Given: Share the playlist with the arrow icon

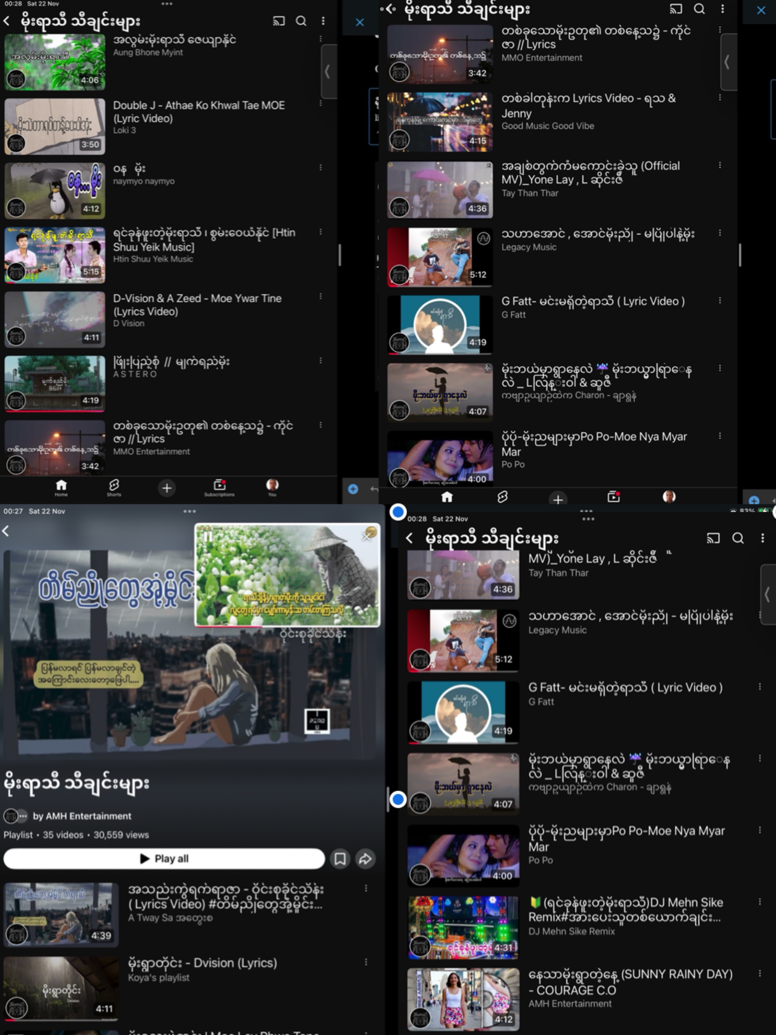Looking at the screenshot, I should pos(365,858).
